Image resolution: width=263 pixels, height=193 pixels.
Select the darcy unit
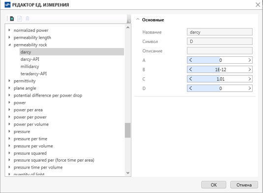point(72,52)
